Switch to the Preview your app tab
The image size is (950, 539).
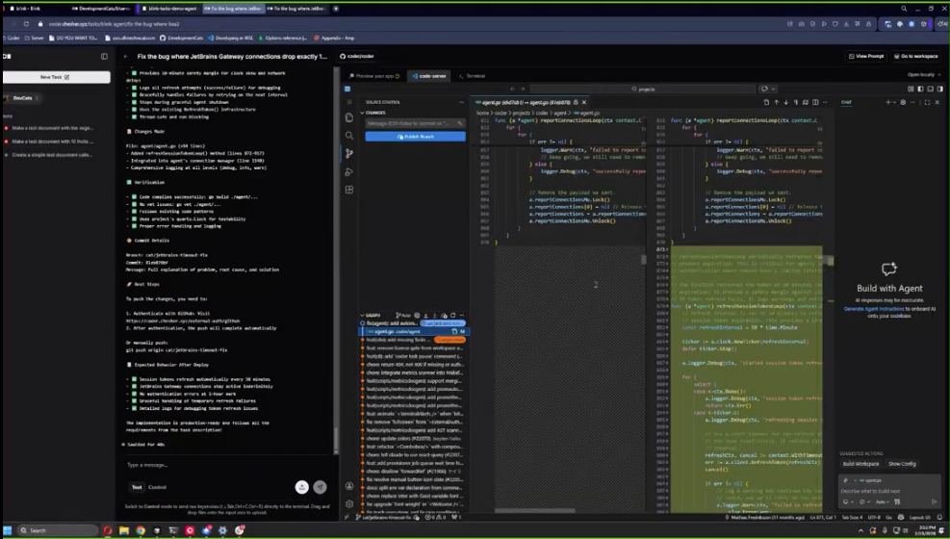[374, 75]
